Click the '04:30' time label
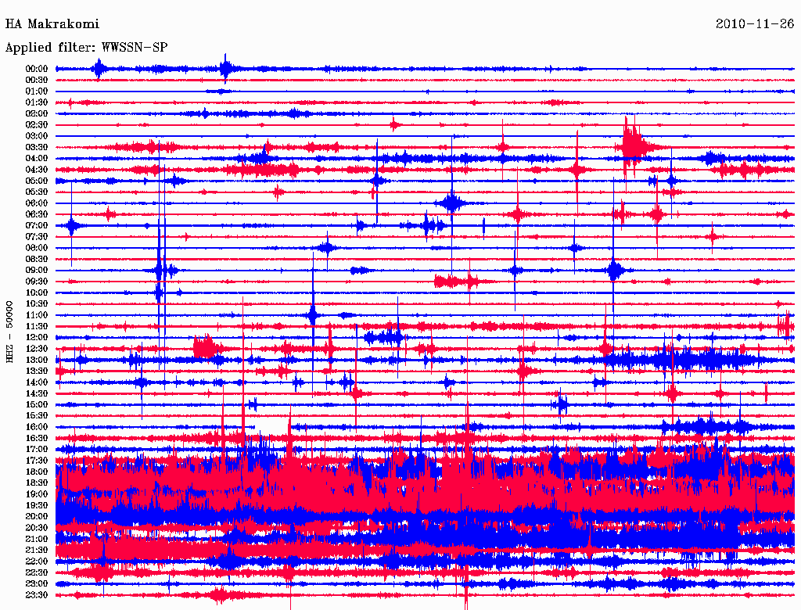 click(x=37, y=170)
